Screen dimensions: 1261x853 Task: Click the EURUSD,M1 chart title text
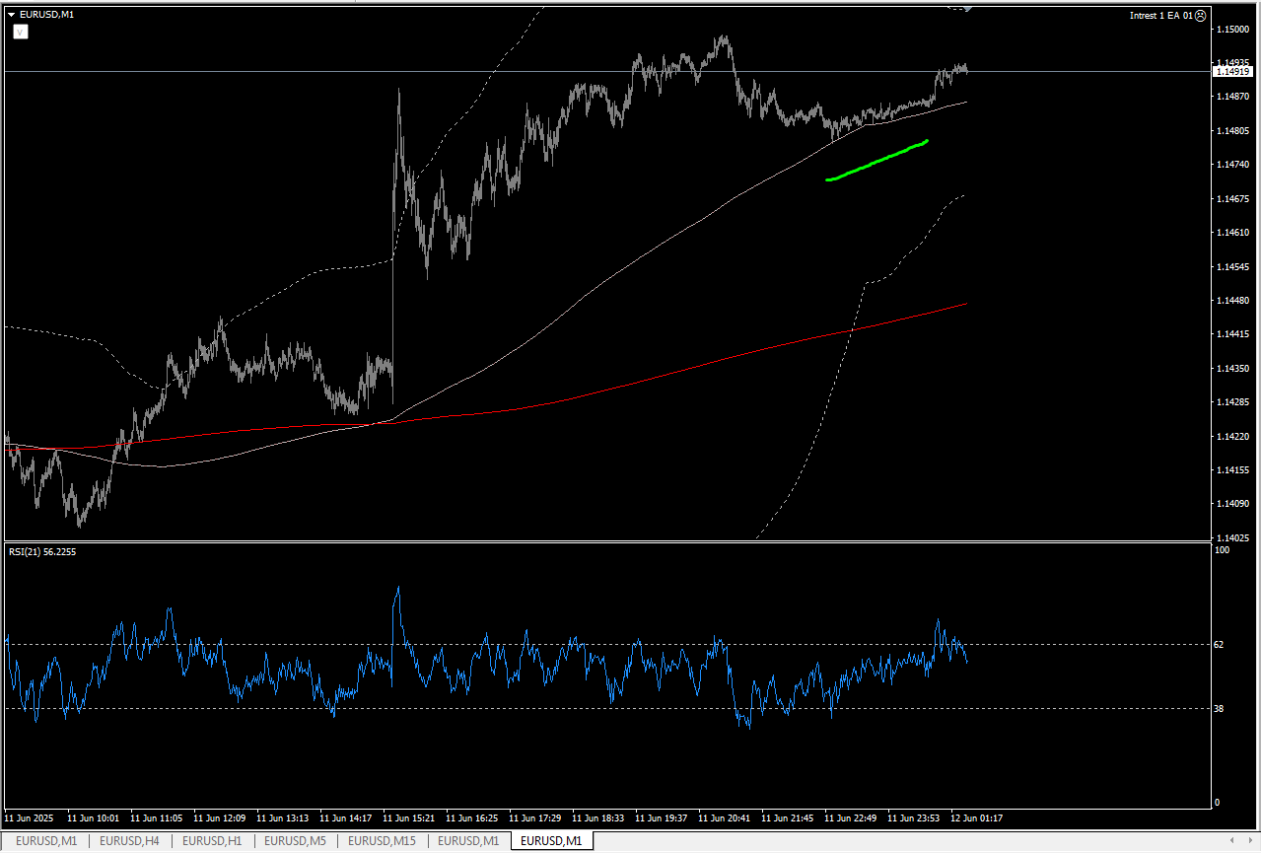pyautogui.click(x=46, y=15)
